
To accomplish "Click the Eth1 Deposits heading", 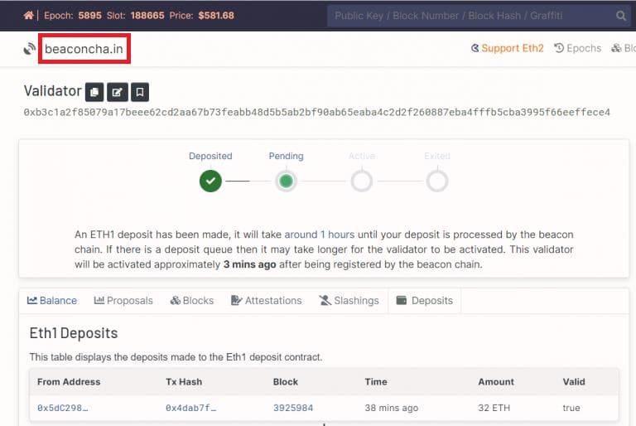I will [x=74, y=333].
